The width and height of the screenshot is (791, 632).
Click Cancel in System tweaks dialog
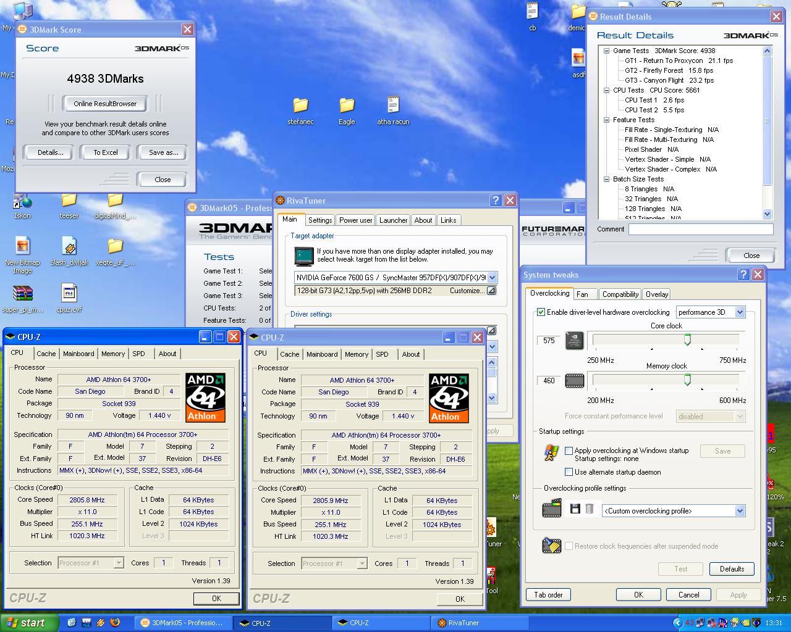(688, 595)
